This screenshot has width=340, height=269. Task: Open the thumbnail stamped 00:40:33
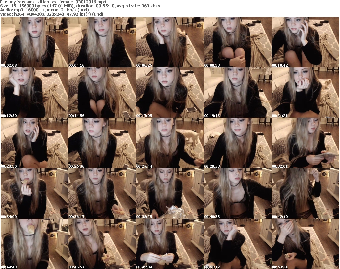point(237,194)
